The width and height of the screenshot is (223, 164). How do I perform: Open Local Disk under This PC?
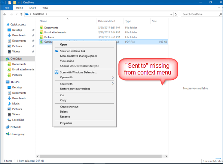tap(18, 120)
